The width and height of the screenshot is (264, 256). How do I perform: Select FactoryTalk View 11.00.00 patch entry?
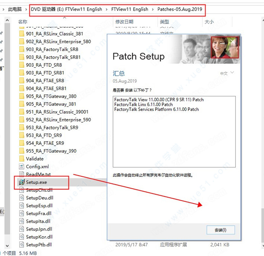tap(159, 100)
